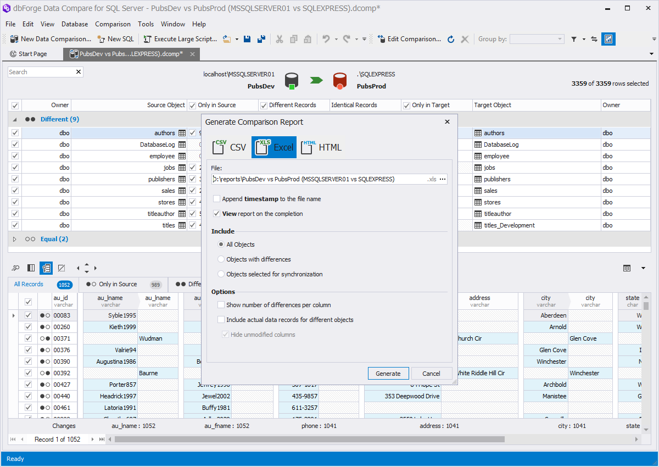Click the Cancel button
This screenshot has height=467, width=659.
[x=431, y=374]
